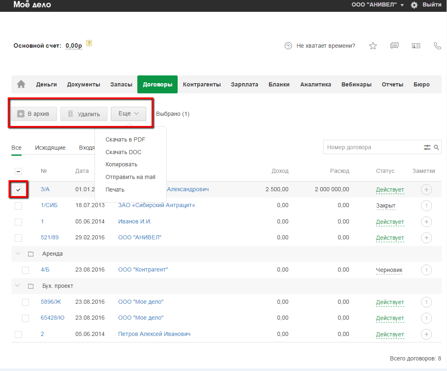Open filter settings icon in search field

(x=427, y=147)
